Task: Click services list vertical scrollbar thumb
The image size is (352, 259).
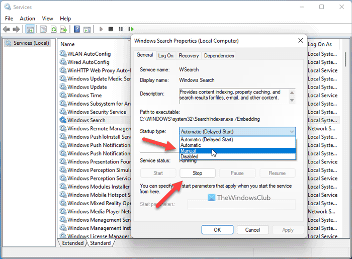Action: tap(346, 59)
